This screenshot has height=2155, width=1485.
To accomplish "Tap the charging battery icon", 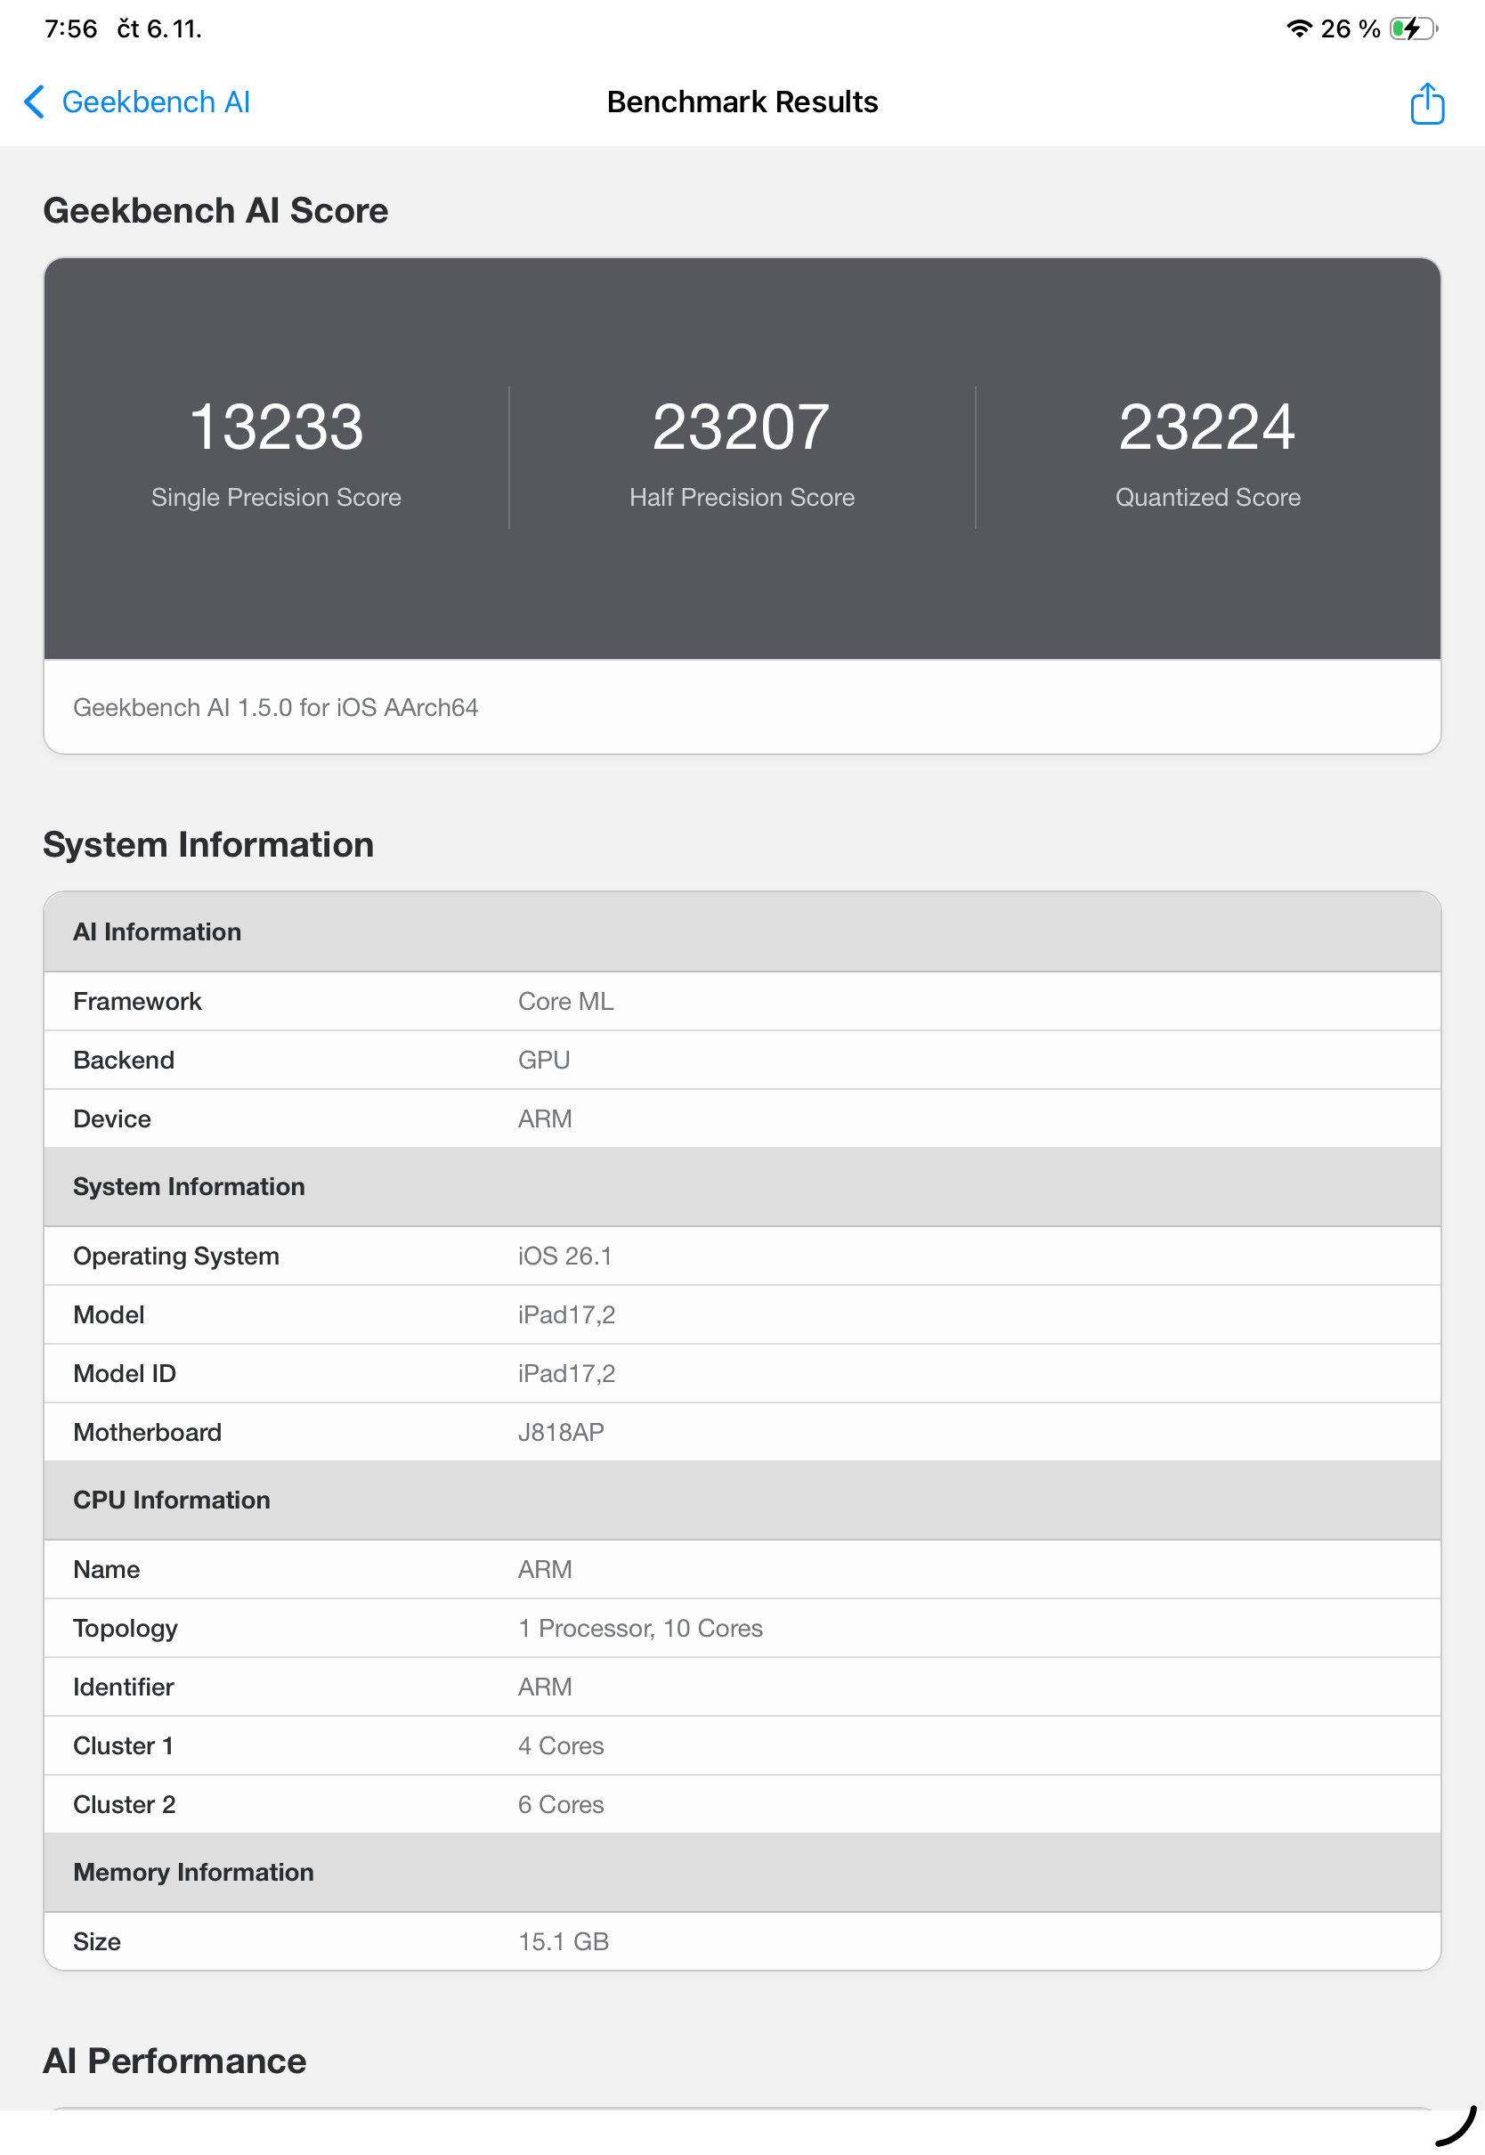I will (x=1410, y=28).
